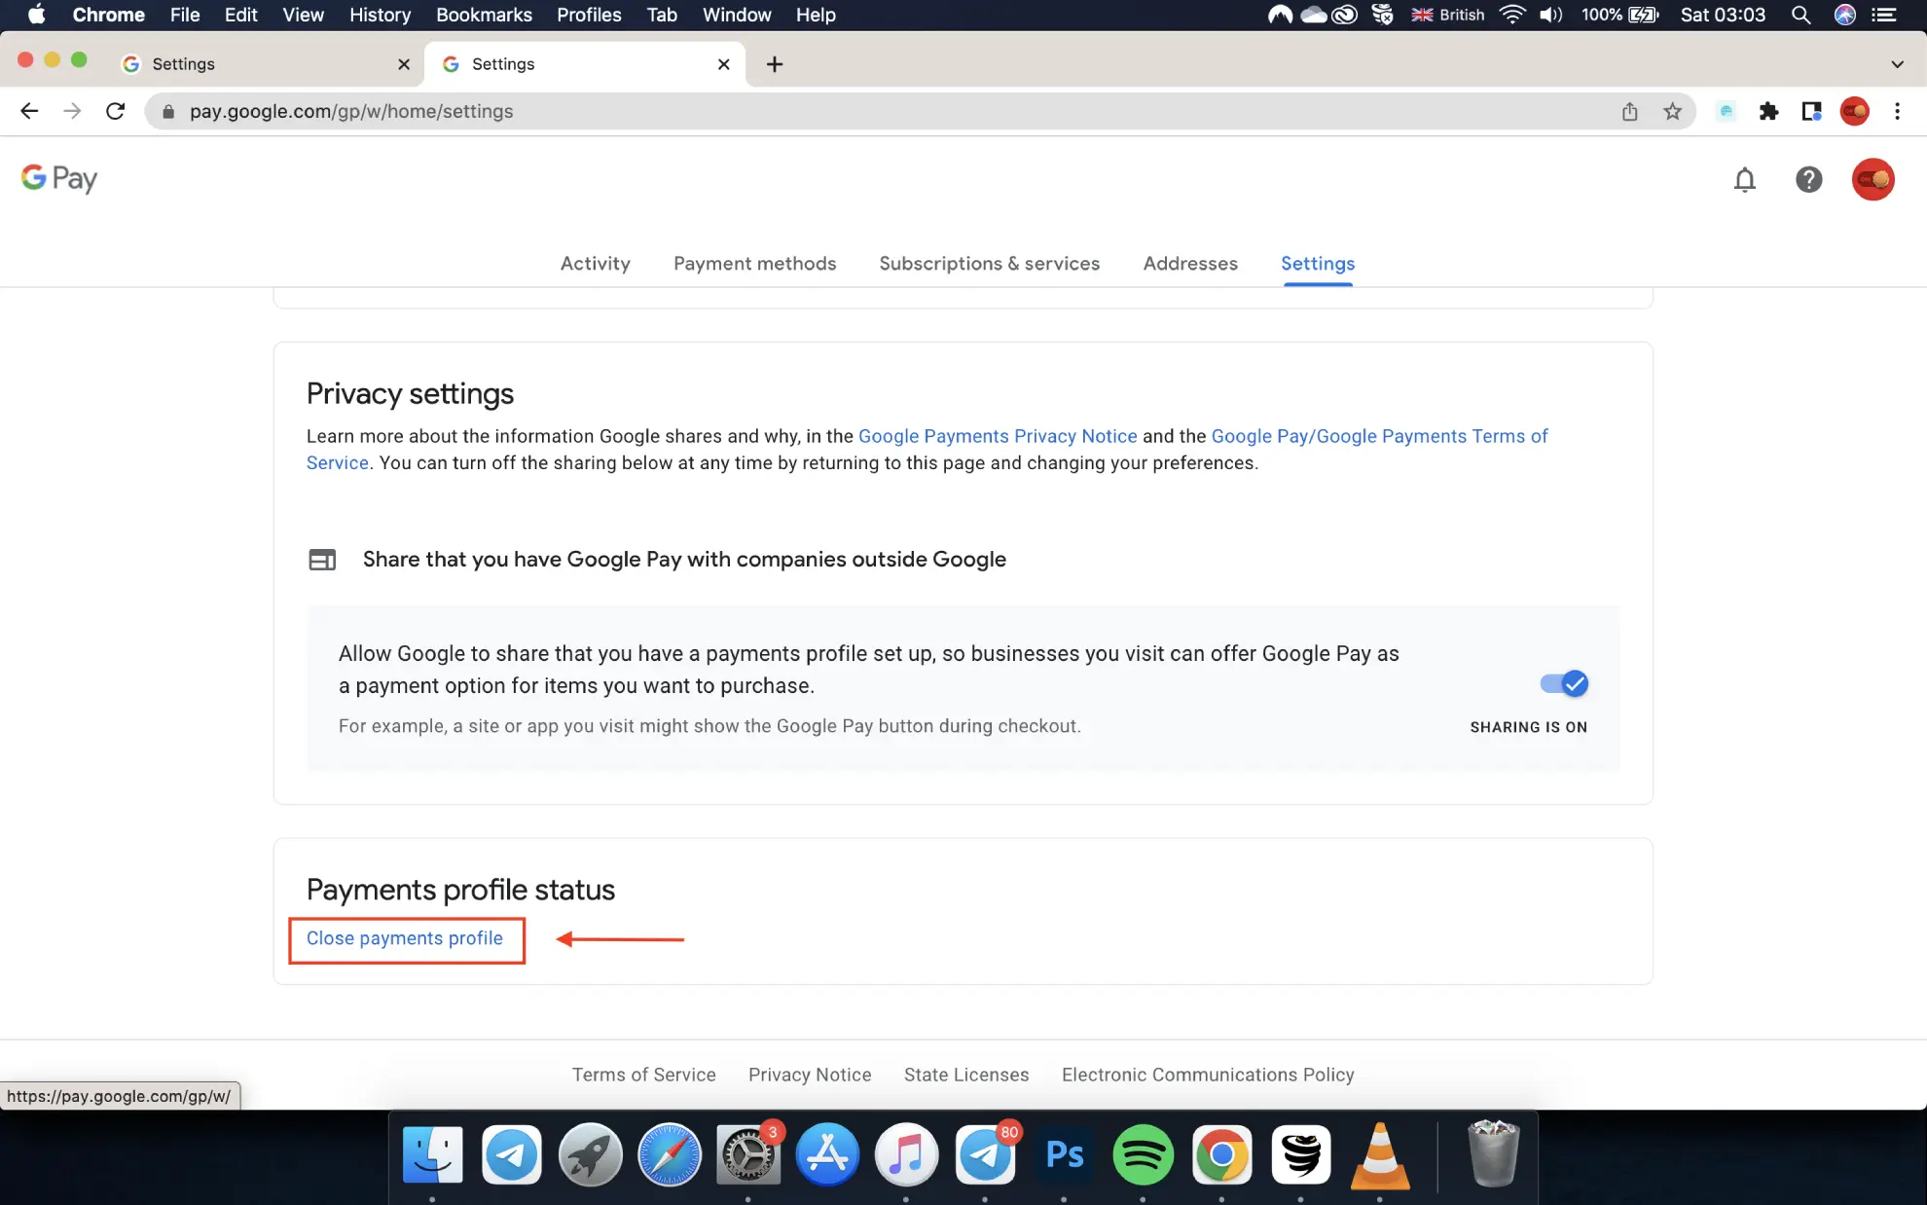
Task: Click the Google Pay account avatar
Action: click(x=1872, y=180)
